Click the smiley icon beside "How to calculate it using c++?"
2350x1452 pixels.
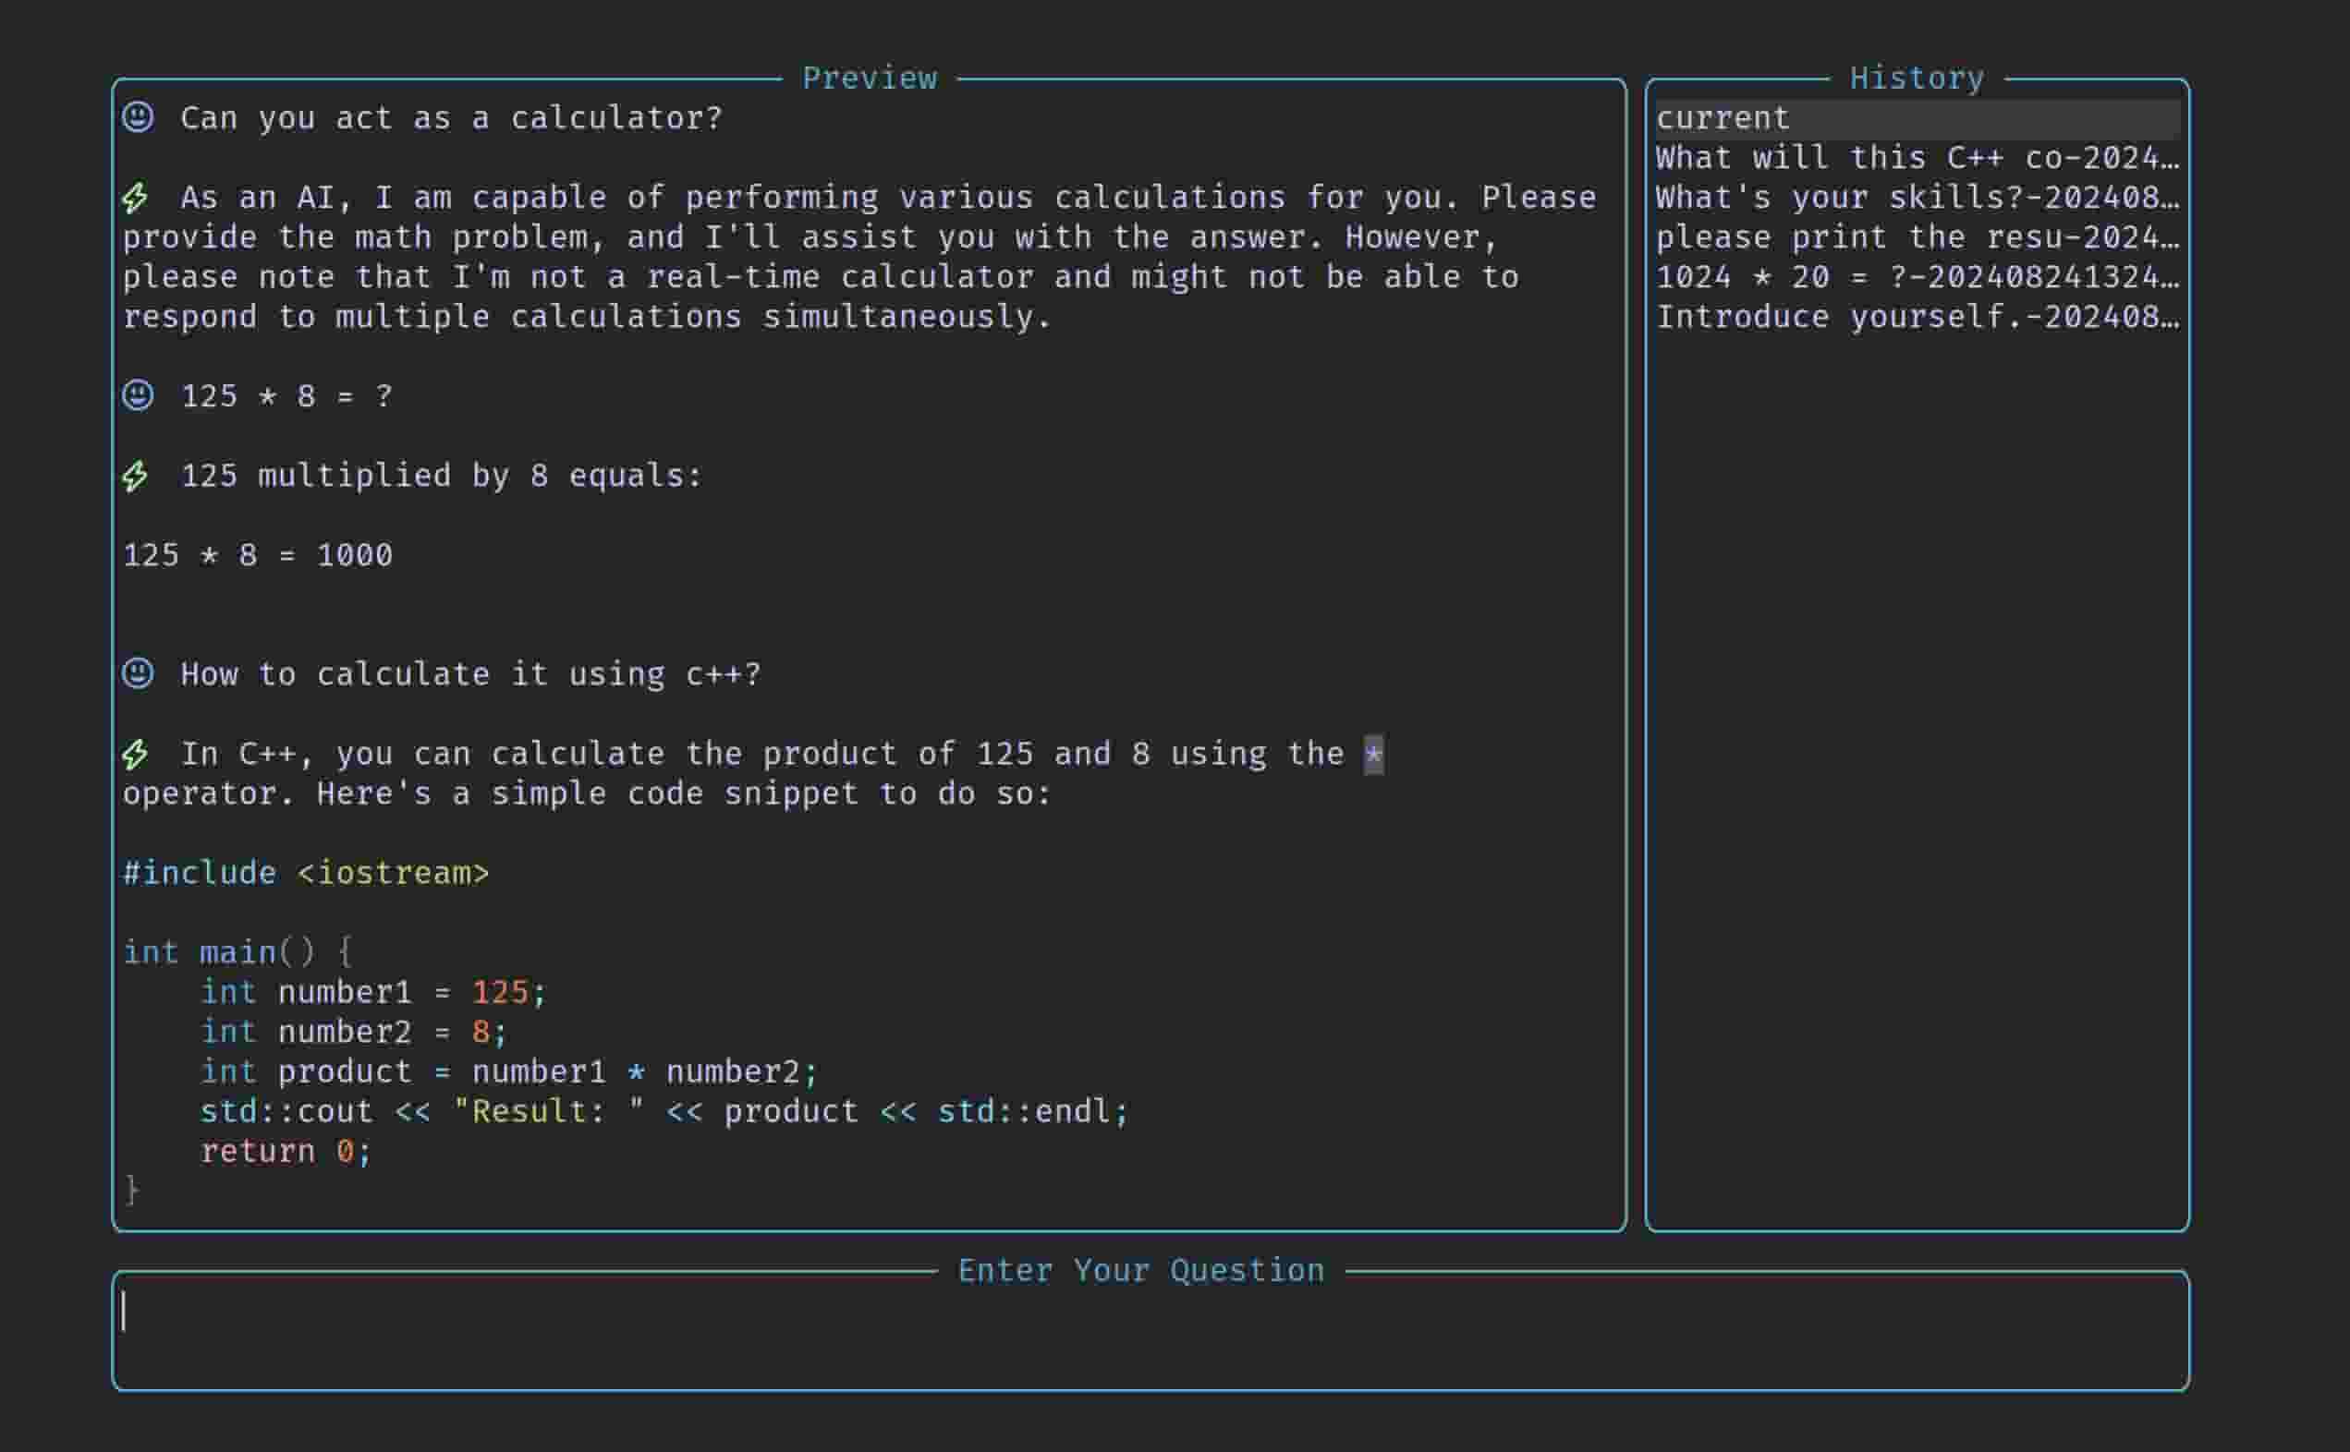138,673
